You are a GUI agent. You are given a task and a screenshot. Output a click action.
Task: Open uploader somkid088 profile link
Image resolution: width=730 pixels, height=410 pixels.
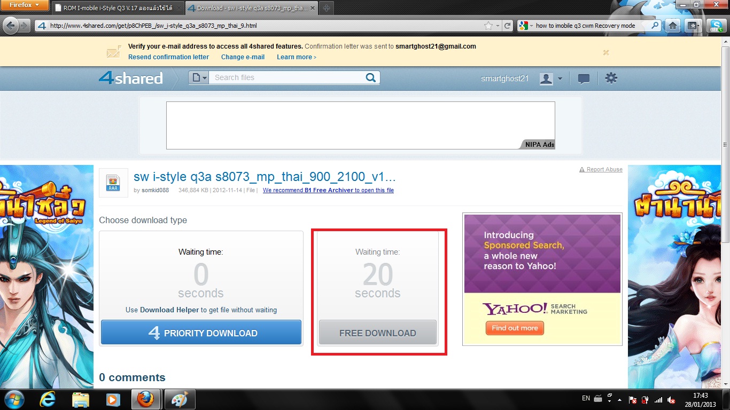click(154, 191)
